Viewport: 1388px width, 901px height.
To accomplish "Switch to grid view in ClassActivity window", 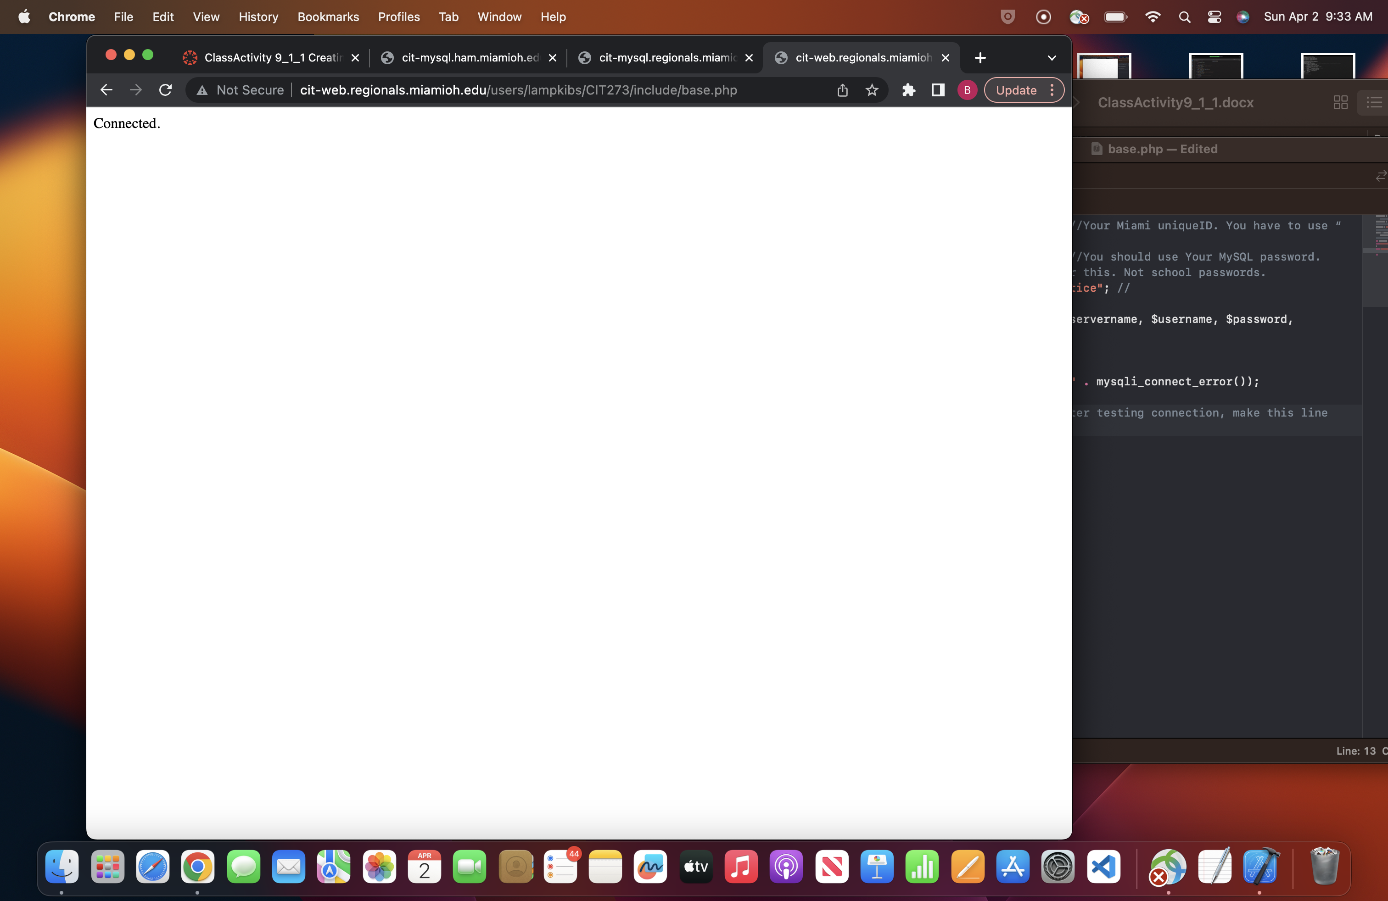I will point(1340,103).
